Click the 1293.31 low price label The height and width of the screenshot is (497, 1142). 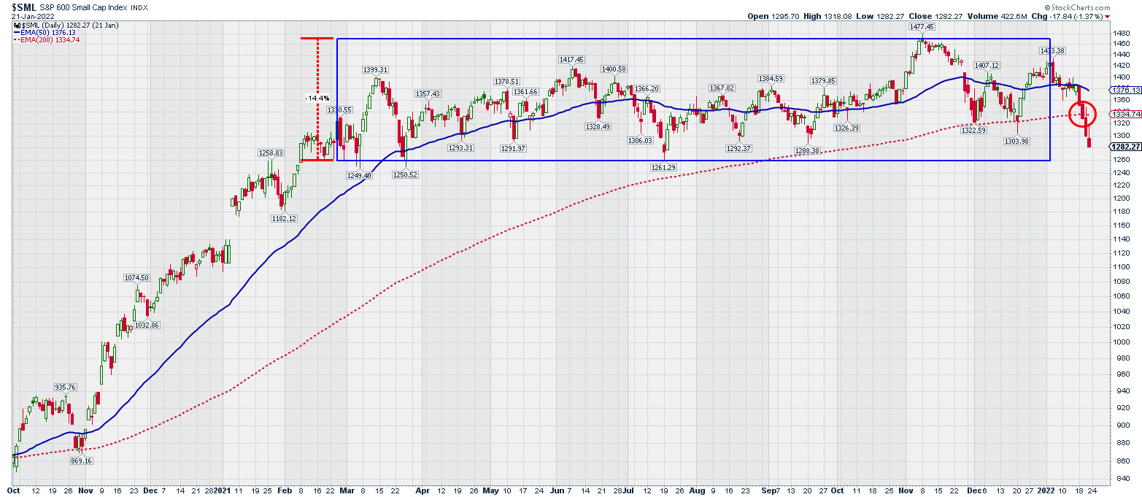[461, 147]
